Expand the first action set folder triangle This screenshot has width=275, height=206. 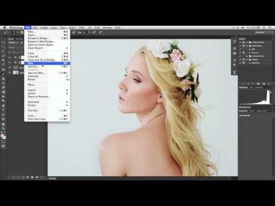tap(247, 42)
